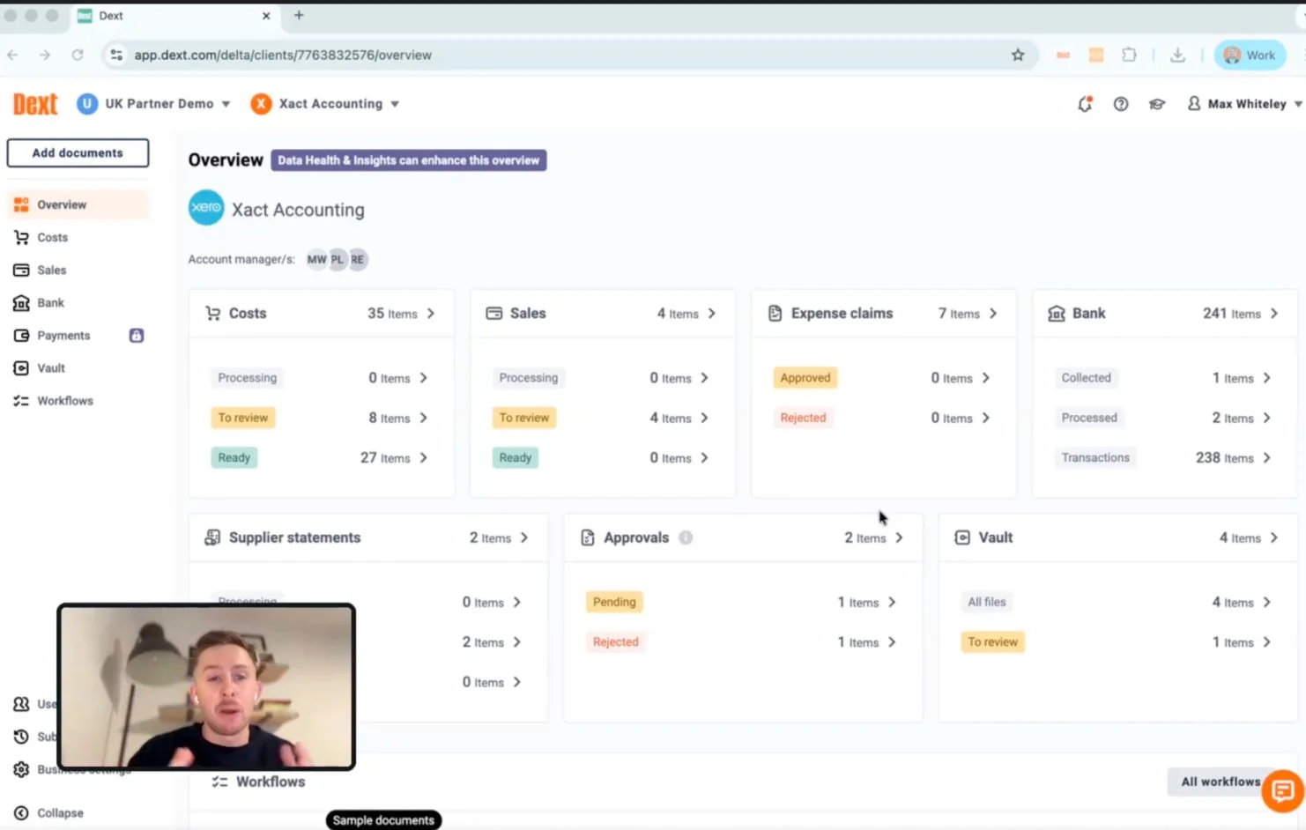This screenshot has height=830, width=1306.
Task: Open Sales in the sidebar
Action: 78,270
